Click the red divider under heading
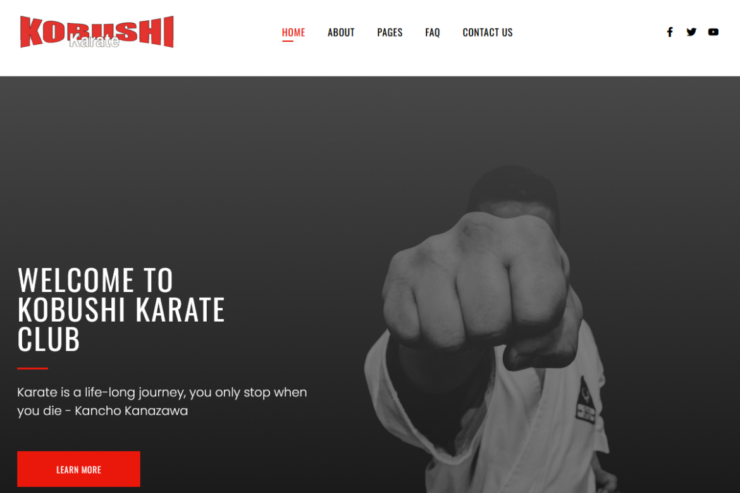This screenshot has width=740, height=493. coord(32,368)
